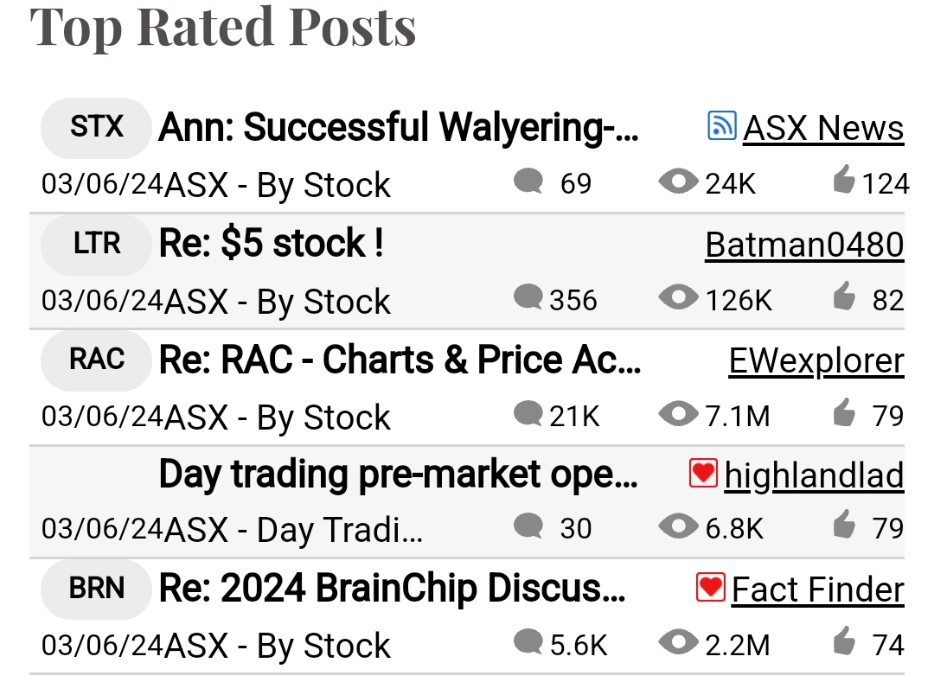Select the STX stock tag
The image size is (934, 682).
coord(97,128)
